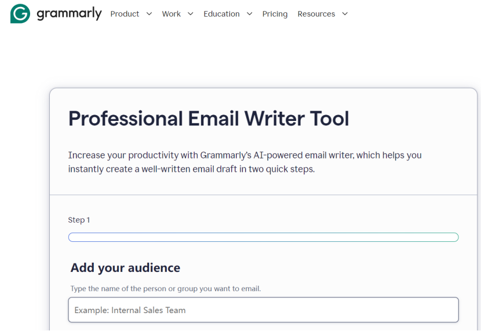Open the Work menu
This screenshot has height=331, width=481.
point(171,14)
